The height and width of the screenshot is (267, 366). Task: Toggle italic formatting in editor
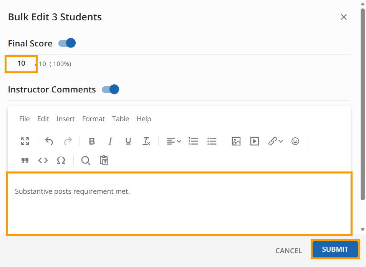coord(110,141)
